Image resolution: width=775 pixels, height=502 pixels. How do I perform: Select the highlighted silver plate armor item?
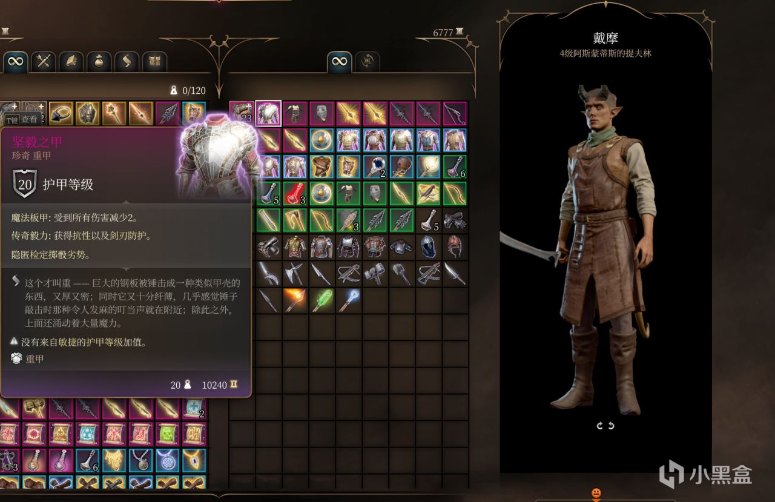coord(268,113)
